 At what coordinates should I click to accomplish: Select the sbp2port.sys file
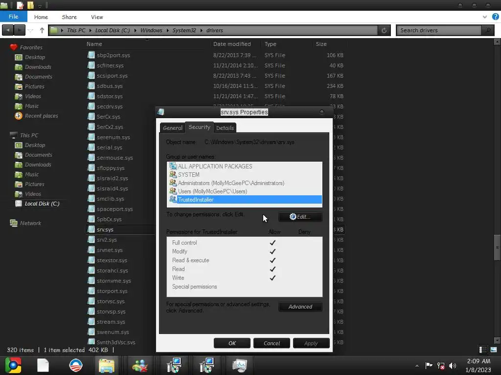[x=113, y=55]
